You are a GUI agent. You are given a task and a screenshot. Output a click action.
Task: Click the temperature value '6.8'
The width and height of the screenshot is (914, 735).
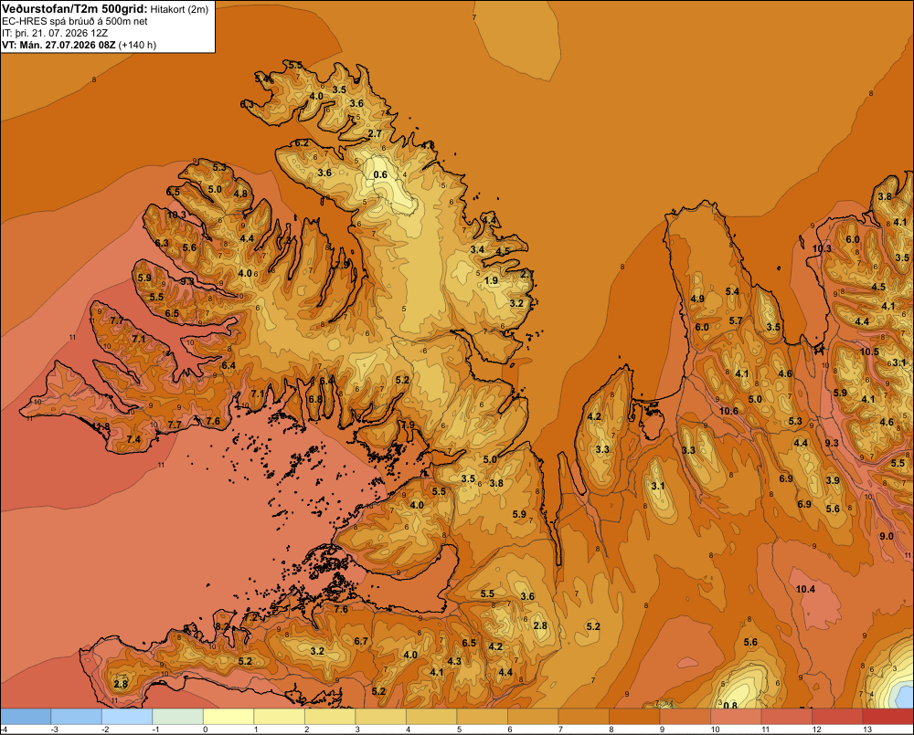coord(315,400)
